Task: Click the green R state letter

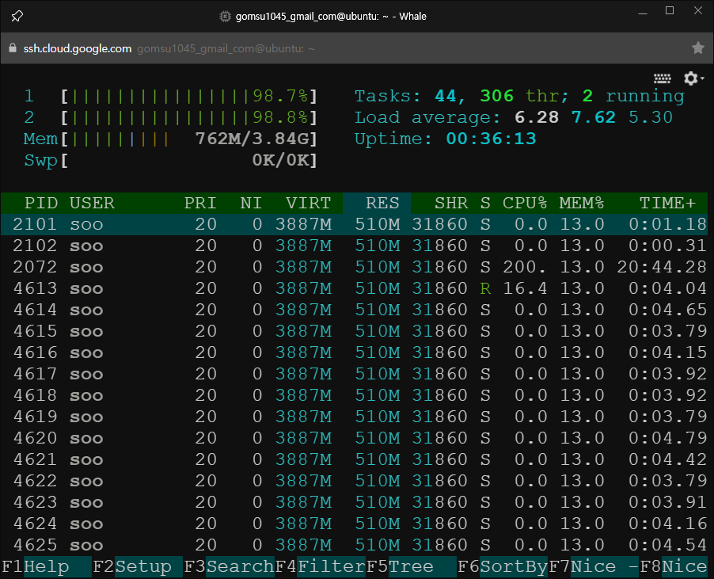Action: click(x=485, y=288)
